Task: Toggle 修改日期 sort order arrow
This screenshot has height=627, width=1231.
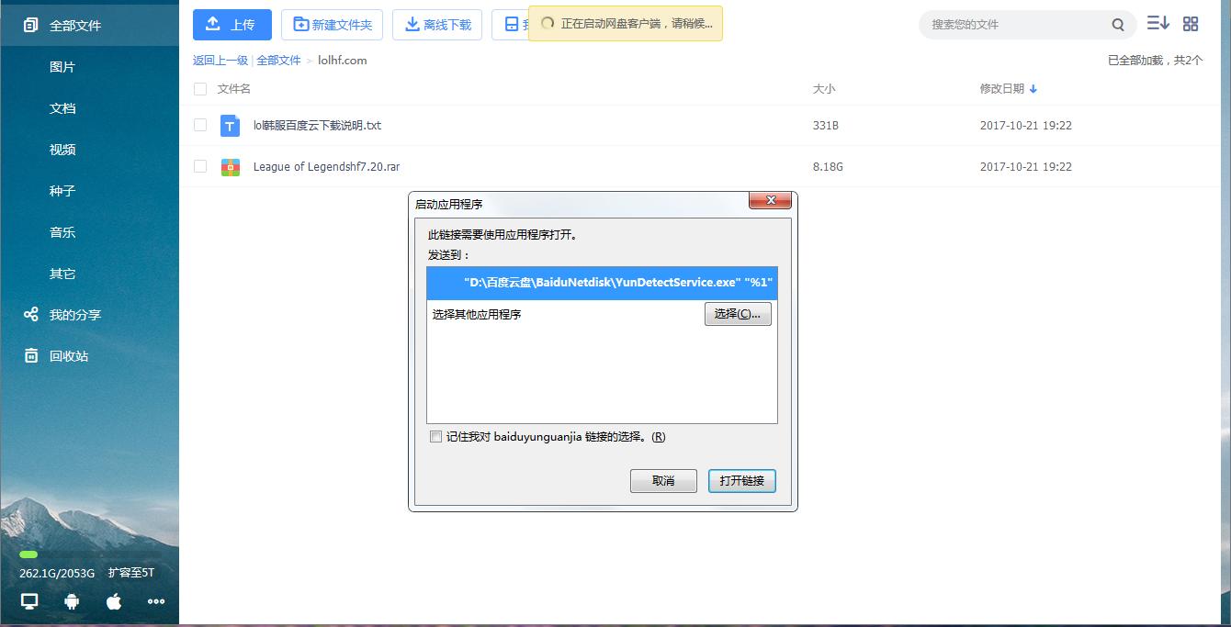Action: 1034,89
